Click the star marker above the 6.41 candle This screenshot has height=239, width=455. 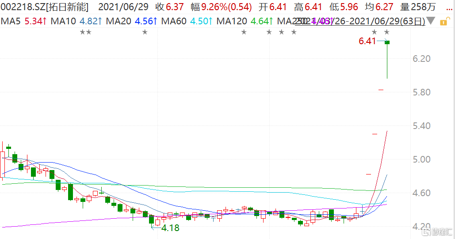click(x=386, y=32)
